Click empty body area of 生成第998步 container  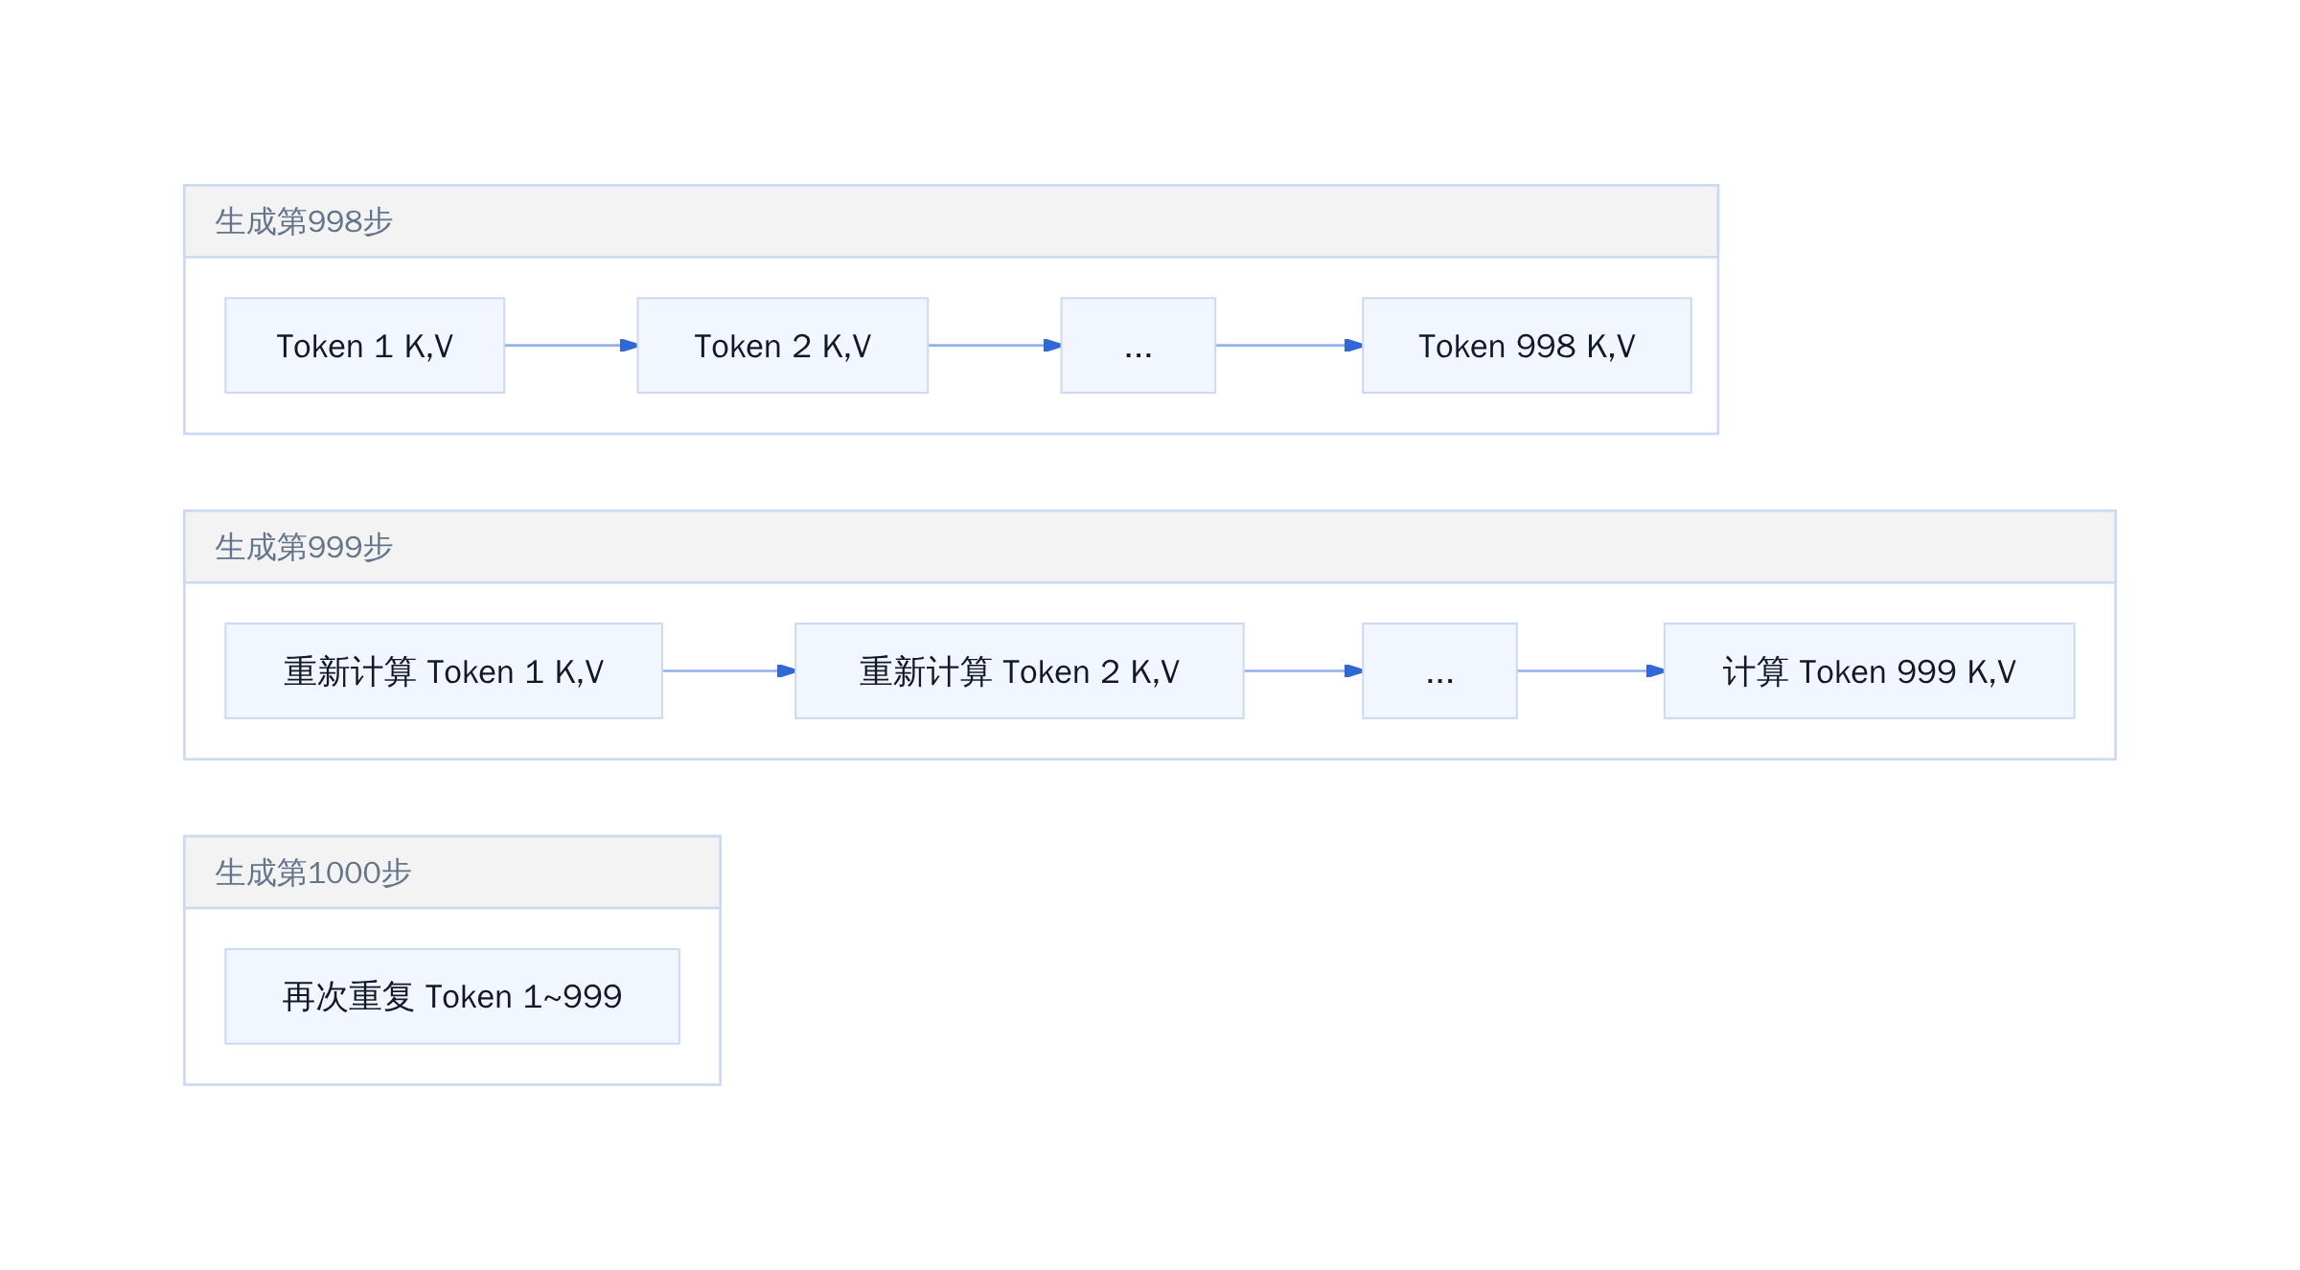951,414
